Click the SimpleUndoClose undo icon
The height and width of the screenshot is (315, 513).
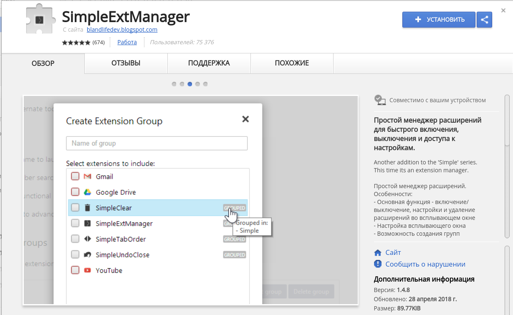tap(87, 255)
